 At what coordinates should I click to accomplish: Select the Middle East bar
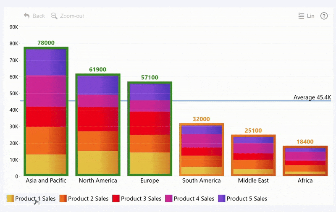253,155
